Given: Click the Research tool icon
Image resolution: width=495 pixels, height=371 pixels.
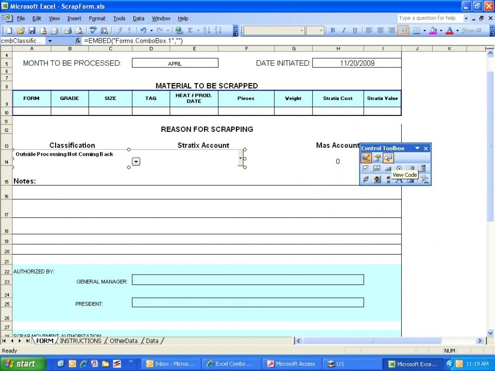Looking at the screenshot, I should [104, 30].
